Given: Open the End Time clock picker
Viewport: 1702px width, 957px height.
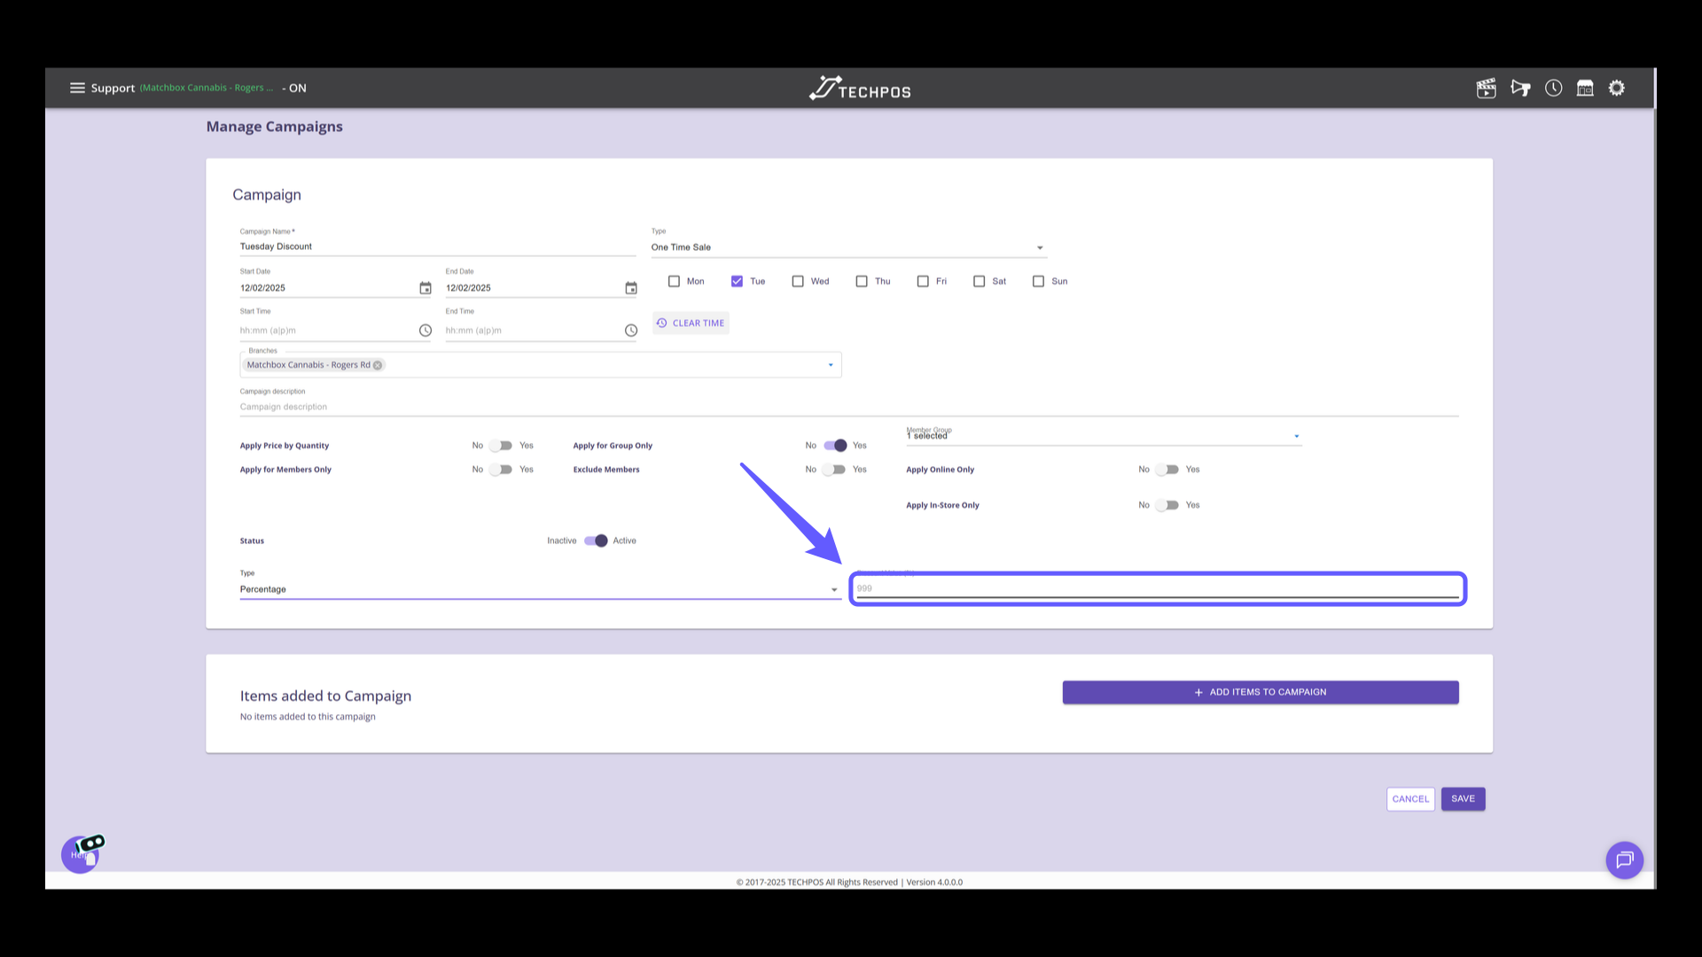Looking at the screenshot, I should (x=631, y=331).
